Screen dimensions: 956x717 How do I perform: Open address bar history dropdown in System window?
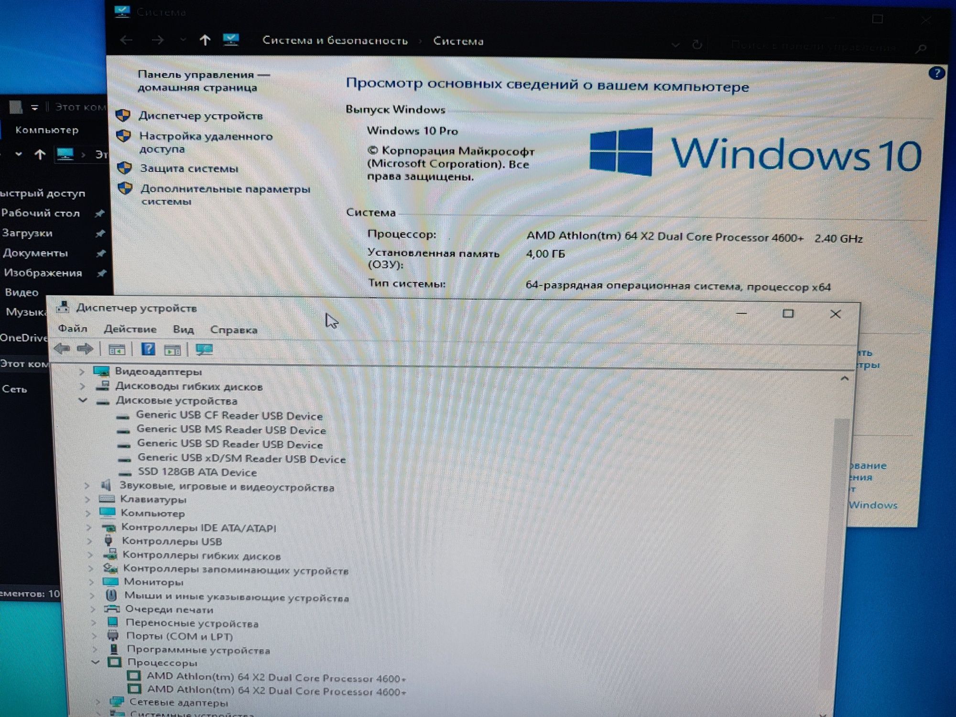[675, 45]
